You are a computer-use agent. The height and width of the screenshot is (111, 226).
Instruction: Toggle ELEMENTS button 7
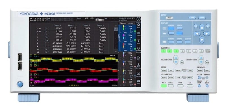coord(201,51)
